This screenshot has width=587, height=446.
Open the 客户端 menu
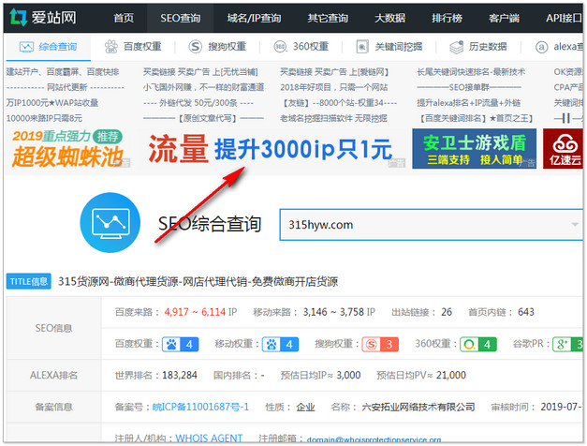pos(504,18)
